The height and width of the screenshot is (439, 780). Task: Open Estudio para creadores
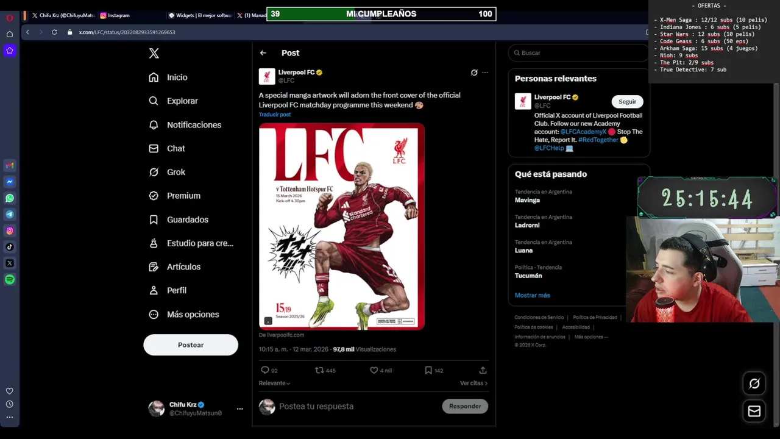click(x=191, y=243)
